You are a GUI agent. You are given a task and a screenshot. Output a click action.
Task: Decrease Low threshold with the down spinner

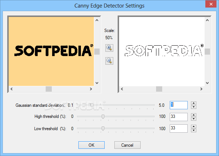point(193,130)
